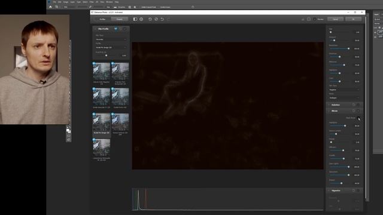This screenshot has width=383, height=215.
Task: Open Photoshop File menu
Action: click(54, 2)
